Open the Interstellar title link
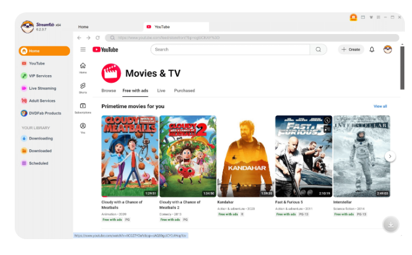Screen dimensions: 412x255 tap(343, 202)
